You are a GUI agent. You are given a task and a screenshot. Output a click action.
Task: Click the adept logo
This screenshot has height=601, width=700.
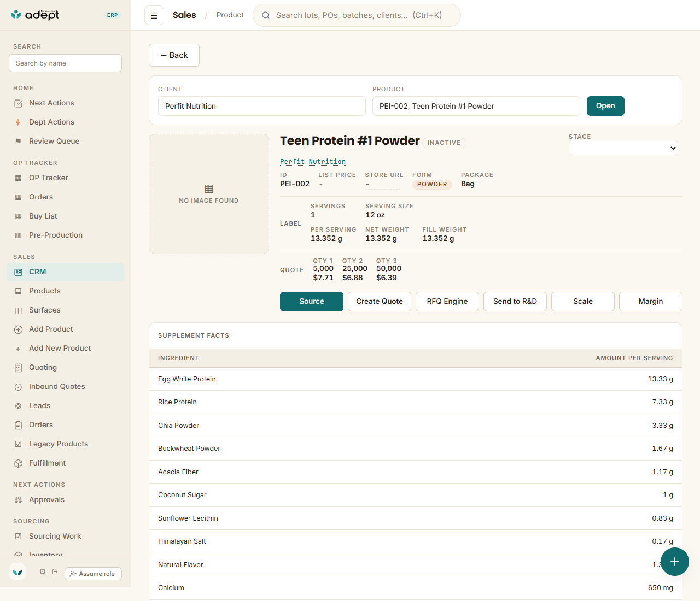pyautogui.click(x=35, y=15)
